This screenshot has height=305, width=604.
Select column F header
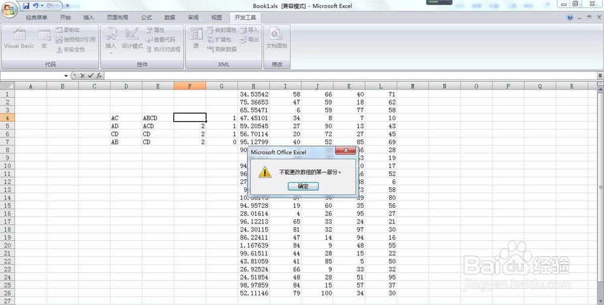tap(190, 86)
